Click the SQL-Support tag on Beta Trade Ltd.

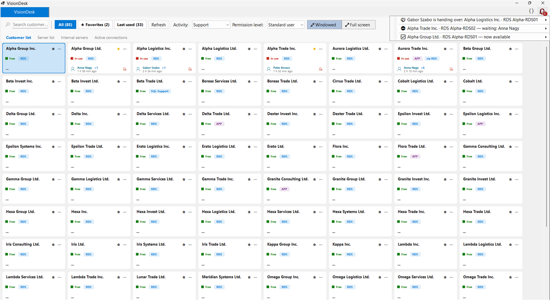coord(160,91)
